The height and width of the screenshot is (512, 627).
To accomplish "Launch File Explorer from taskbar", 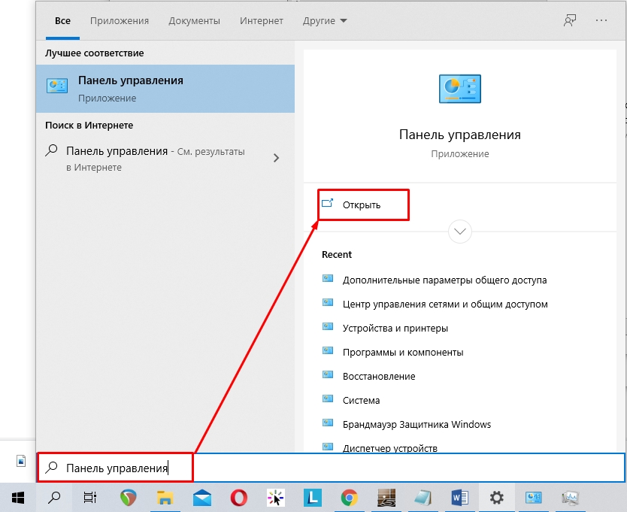I will coord(165,498).
